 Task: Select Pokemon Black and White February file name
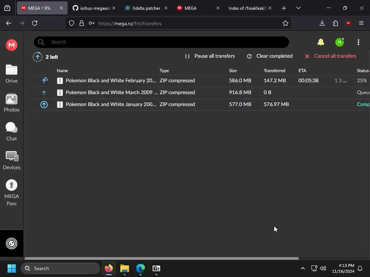[111, 80]
